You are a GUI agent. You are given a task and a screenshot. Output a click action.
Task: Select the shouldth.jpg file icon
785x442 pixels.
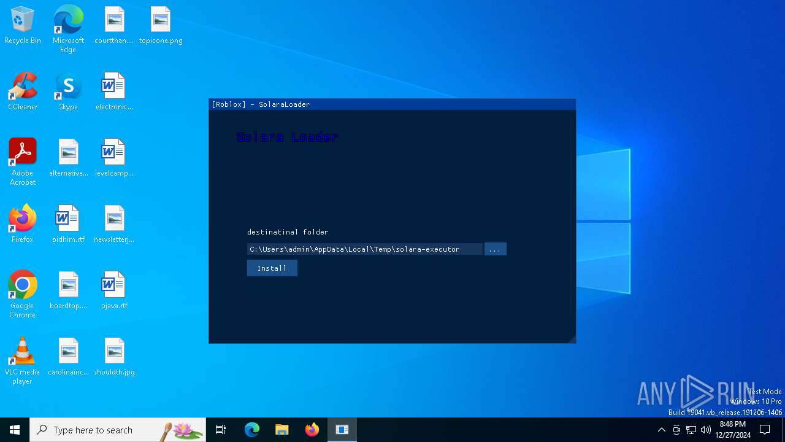(114, 357)
